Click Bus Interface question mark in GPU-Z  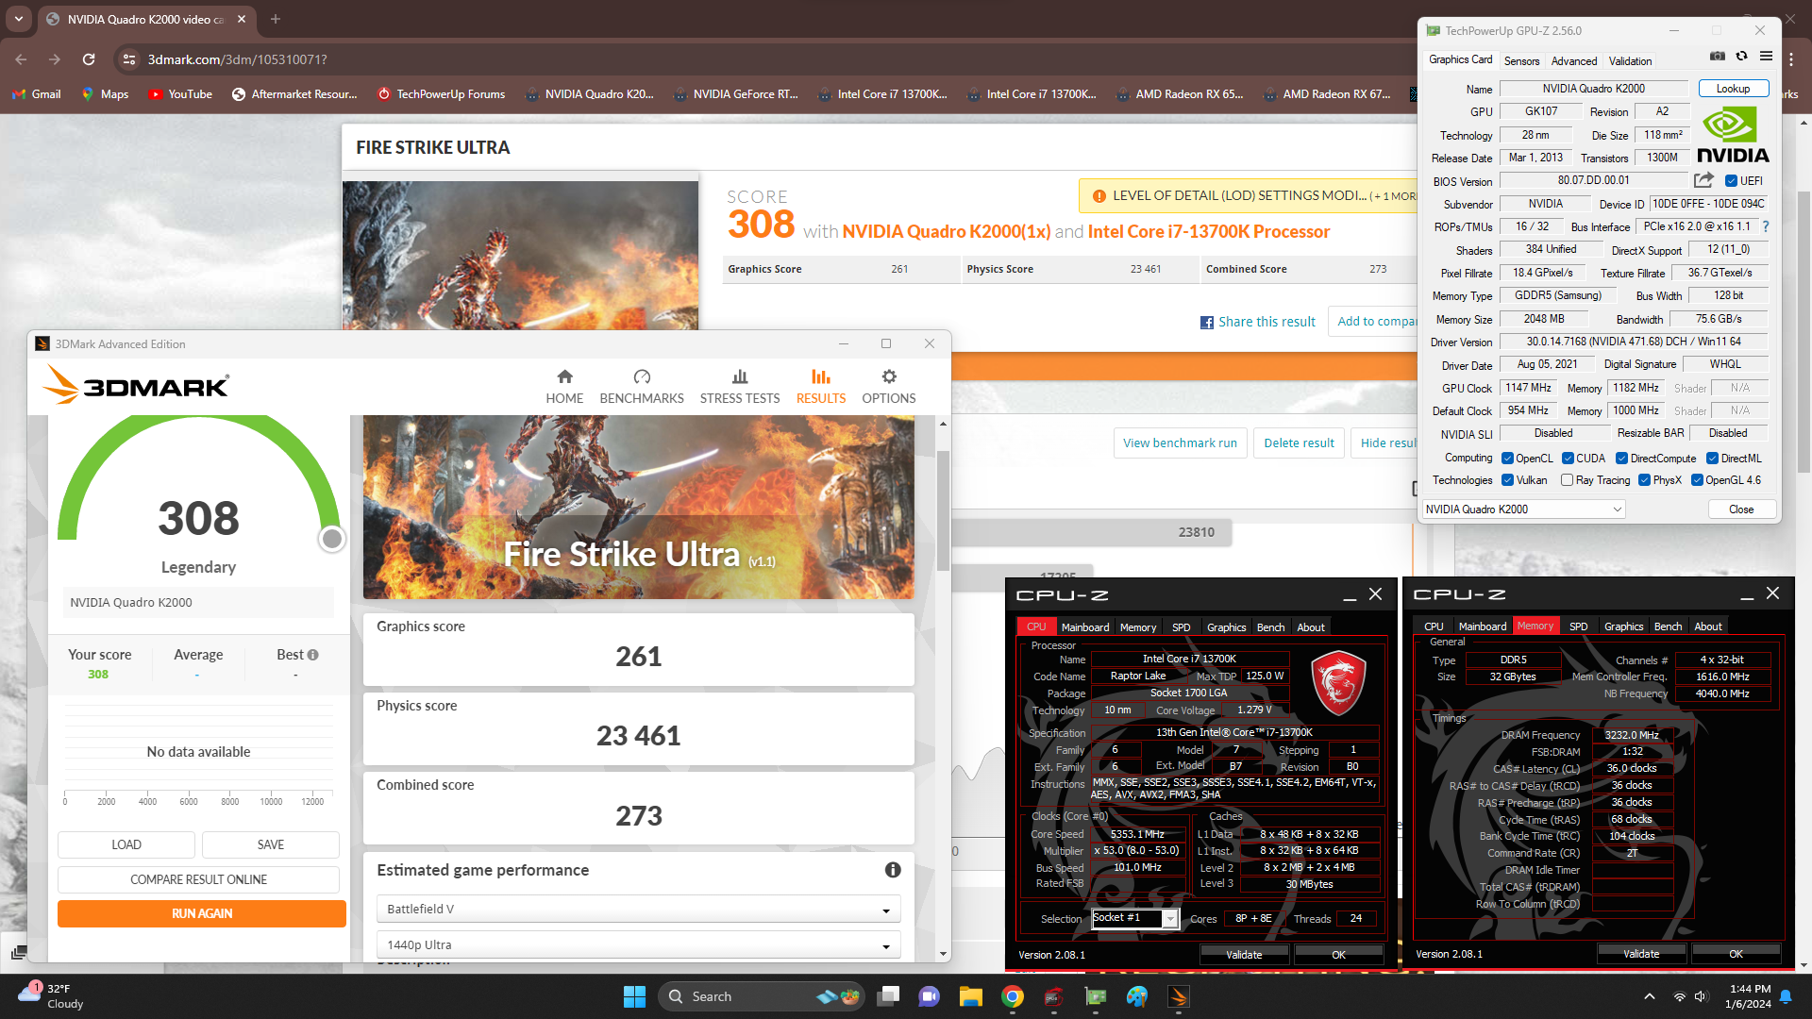tap(1766, 226)
